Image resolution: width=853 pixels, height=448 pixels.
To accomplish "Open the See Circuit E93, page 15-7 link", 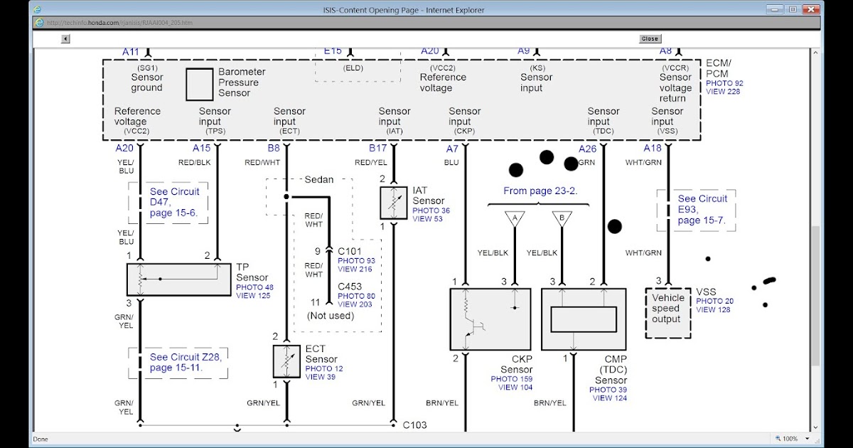I will pyautogui.click(x=702, y=209).
